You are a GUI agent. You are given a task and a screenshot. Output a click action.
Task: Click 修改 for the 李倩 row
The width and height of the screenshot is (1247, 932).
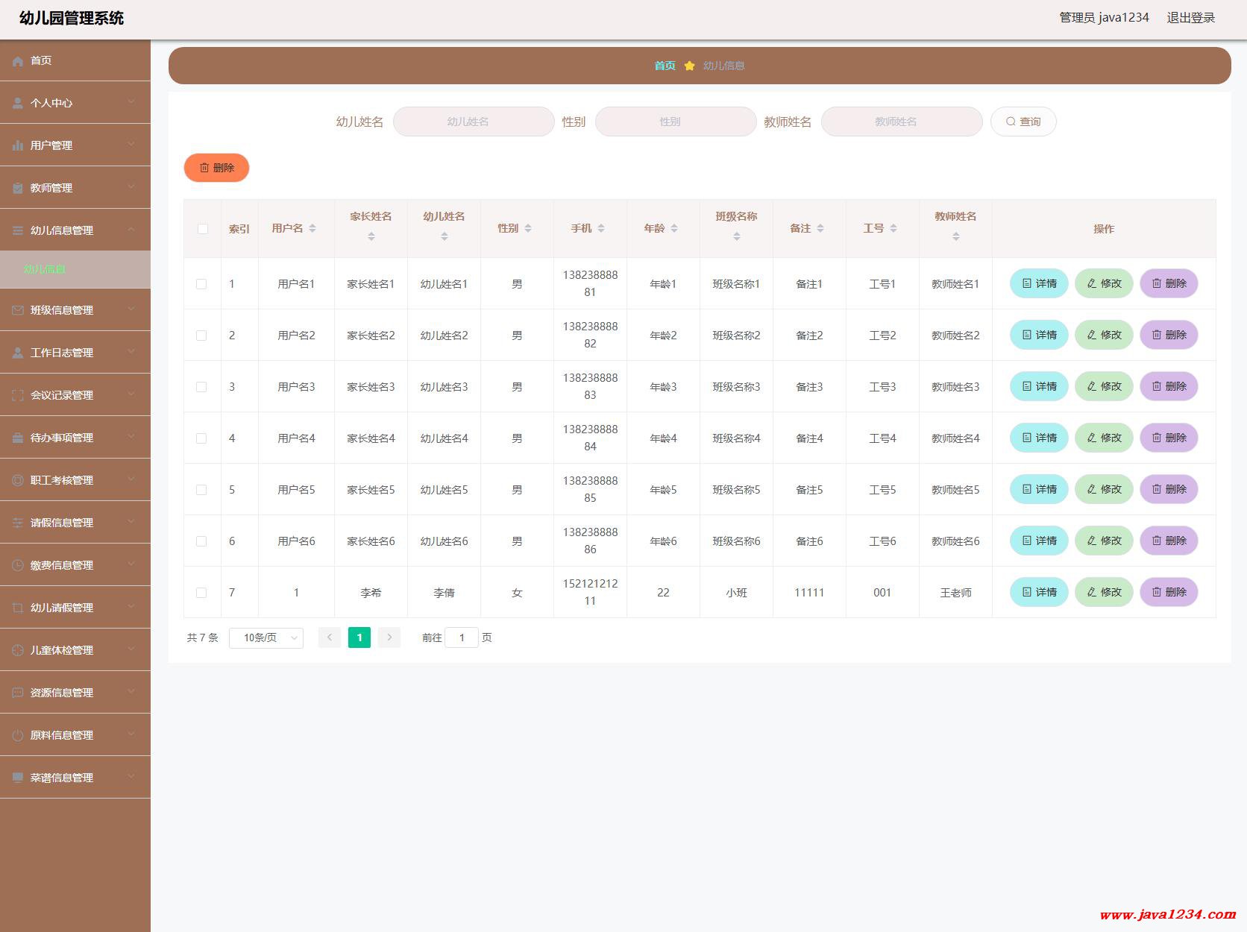[x=1104, y=592]
